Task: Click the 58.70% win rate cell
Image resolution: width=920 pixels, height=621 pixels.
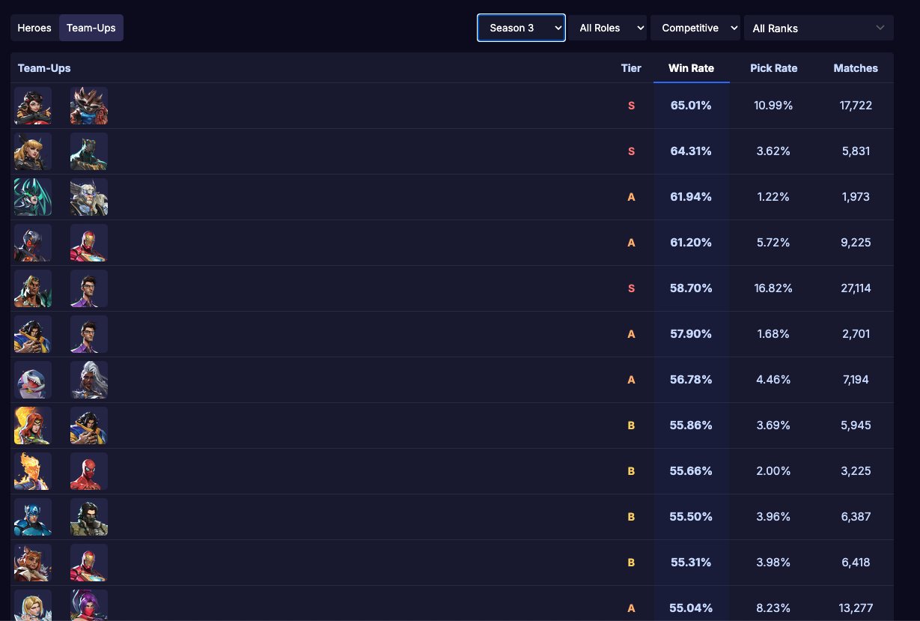Action: [x=691, y=288]
